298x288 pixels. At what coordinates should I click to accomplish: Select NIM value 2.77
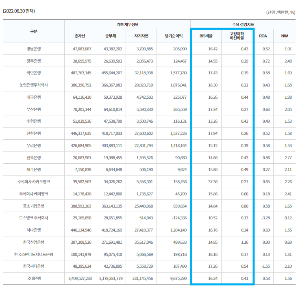288,158
